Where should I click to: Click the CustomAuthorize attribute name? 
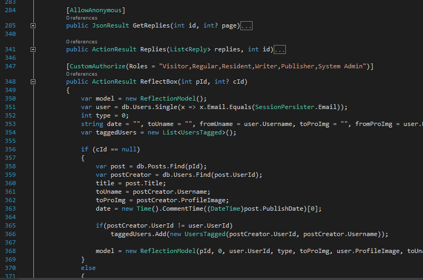(97, 66)
